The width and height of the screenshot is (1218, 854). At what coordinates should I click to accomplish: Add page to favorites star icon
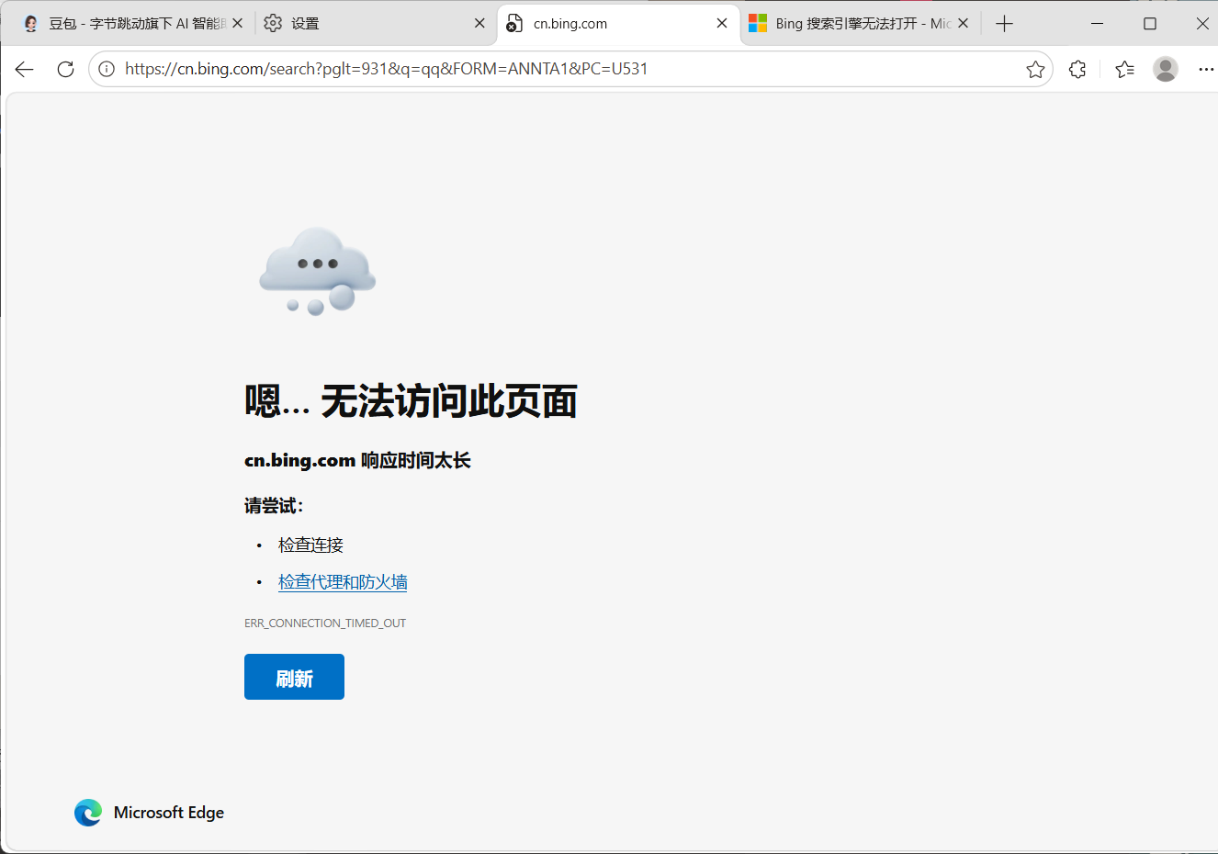pos(1035,69)
